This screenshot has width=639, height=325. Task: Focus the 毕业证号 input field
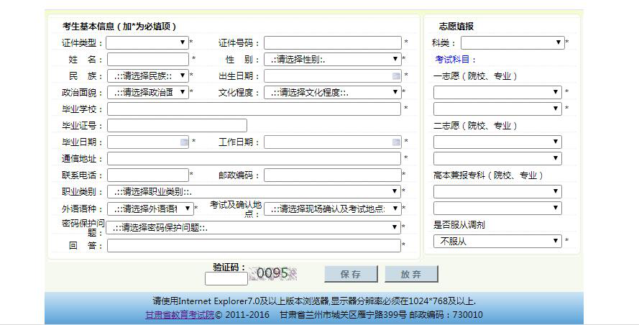pos(177,125)
